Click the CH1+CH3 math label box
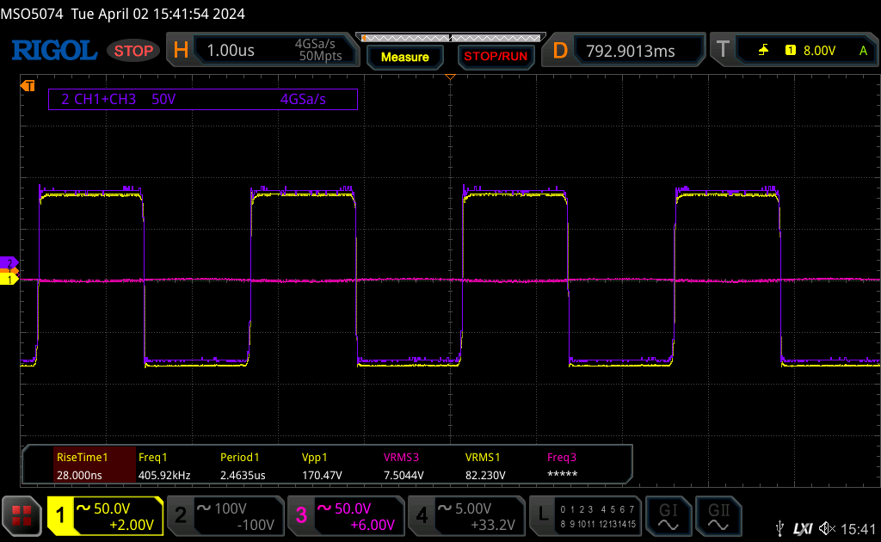 click(203, 100)
